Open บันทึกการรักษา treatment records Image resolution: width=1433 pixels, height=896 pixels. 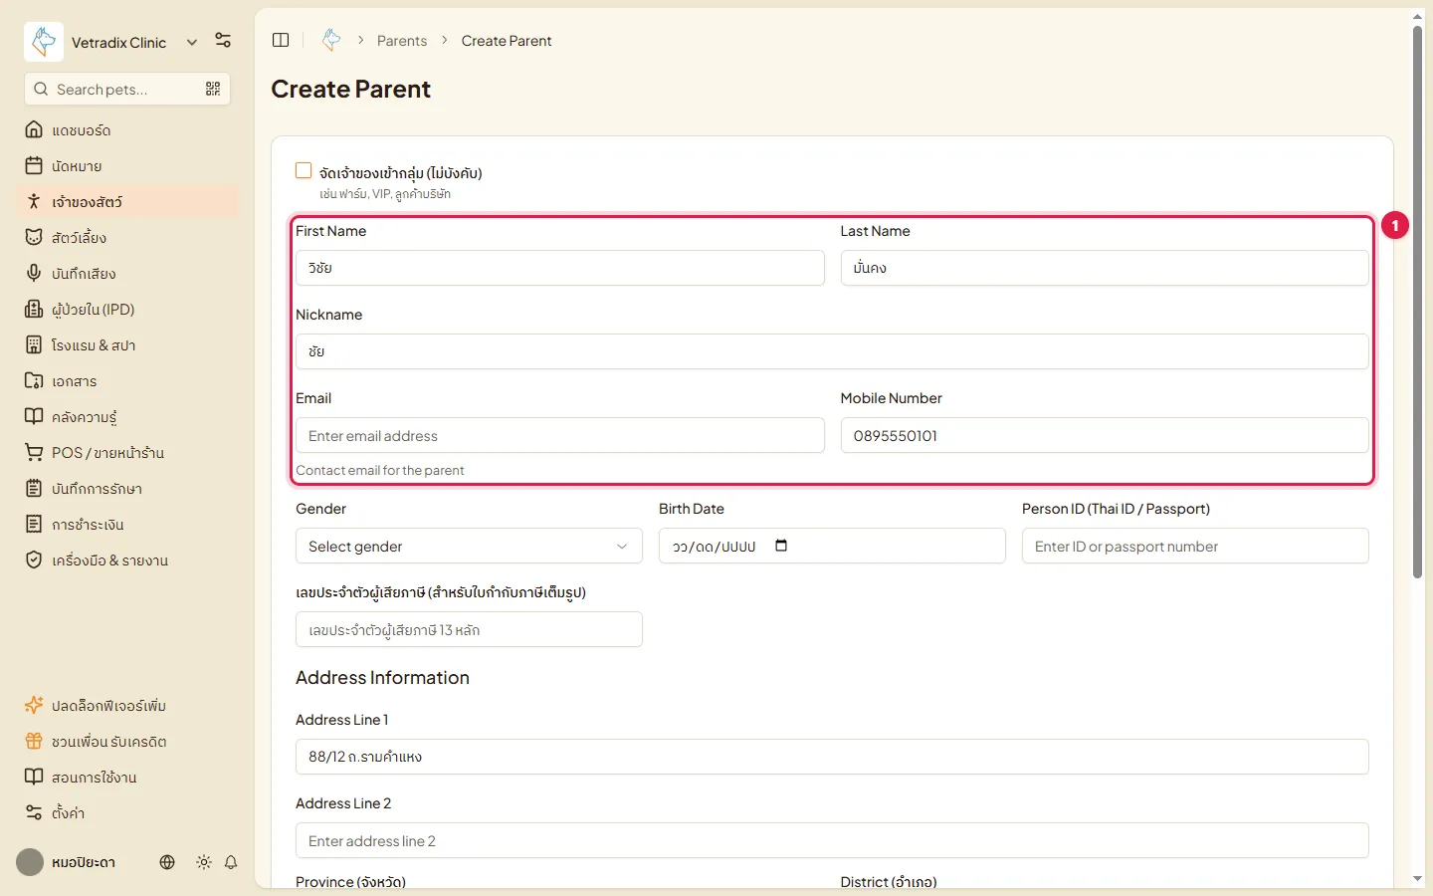pos(127,489)
